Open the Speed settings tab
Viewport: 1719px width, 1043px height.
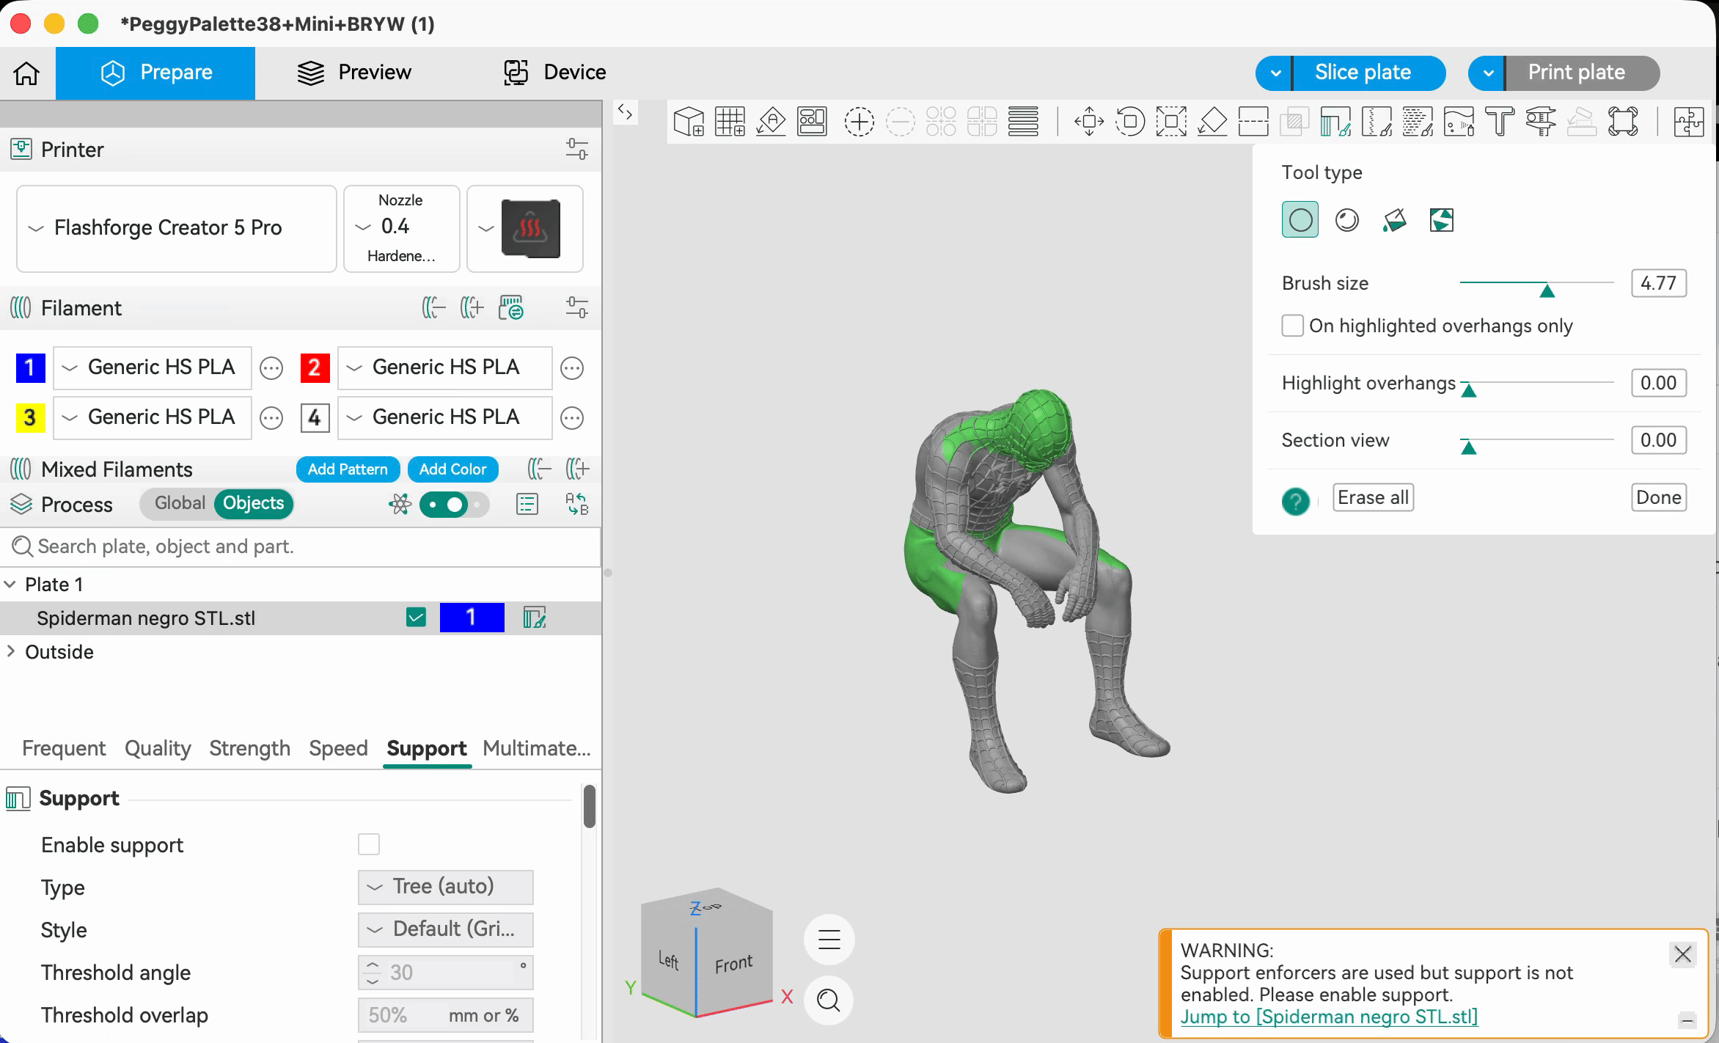coord(338,748)
